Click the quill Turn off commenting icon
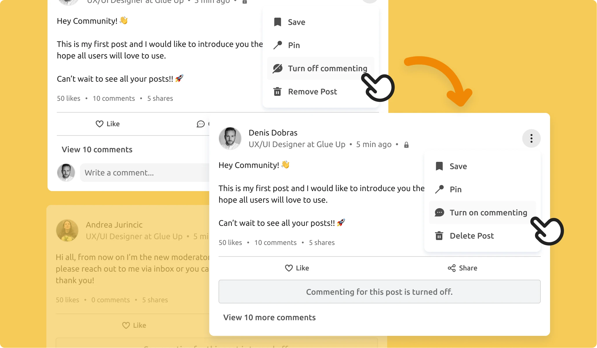The width and height of the screenshot is (597, 348). click(x=278, y=68)
